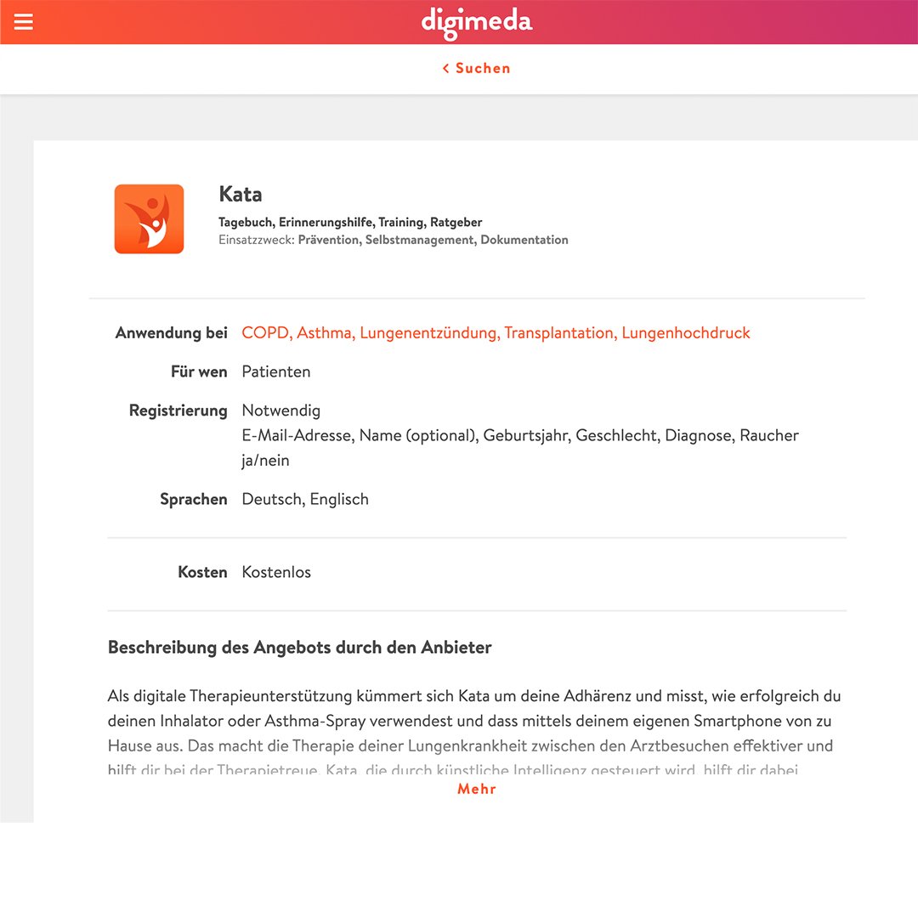918x918 pixels.
Task: Click the 'Anwendung bei' label
Action: pos(171,332)
